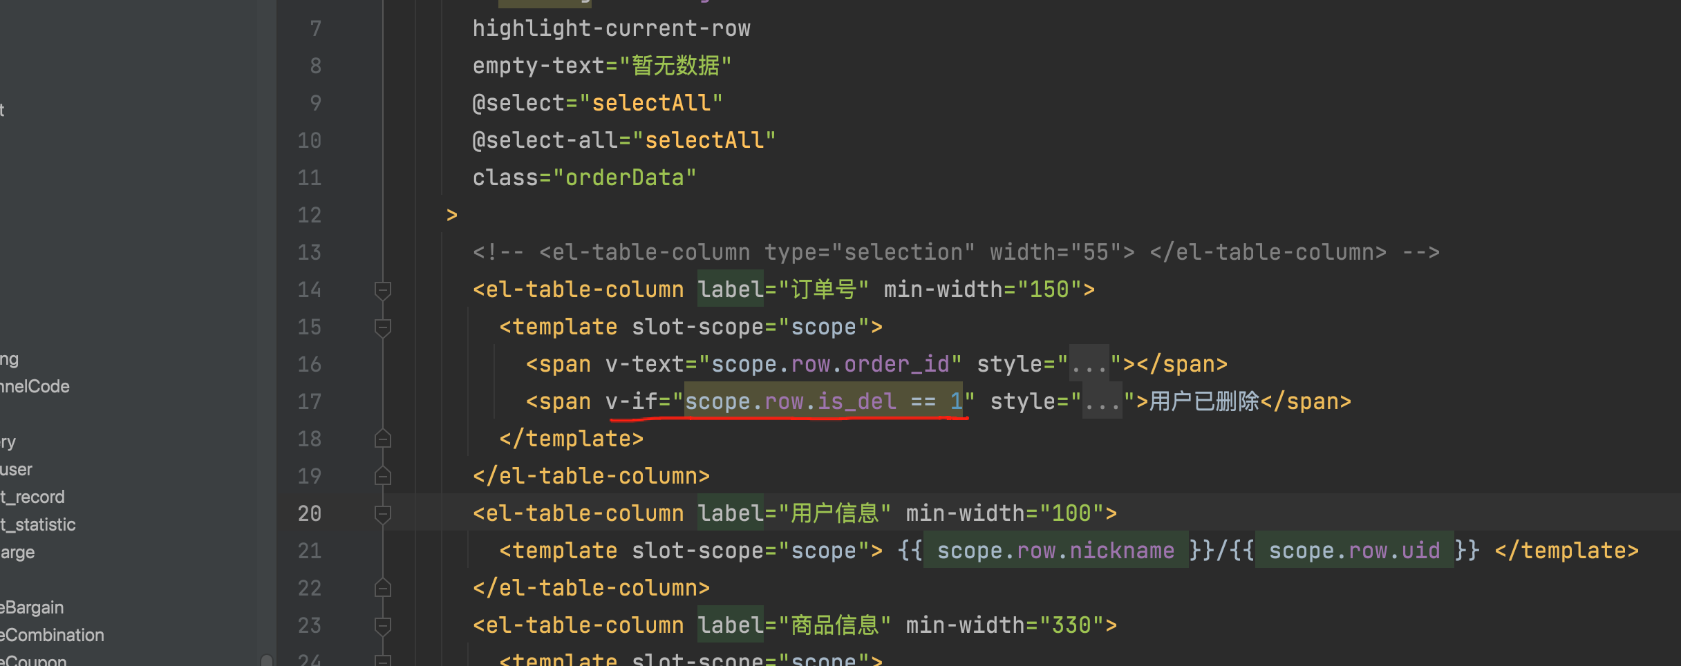Image resolution: width=1681 pixels, height=666 pixels.
Task: Expand the folded style value on line 16
Action: (x=1089, y=364)
